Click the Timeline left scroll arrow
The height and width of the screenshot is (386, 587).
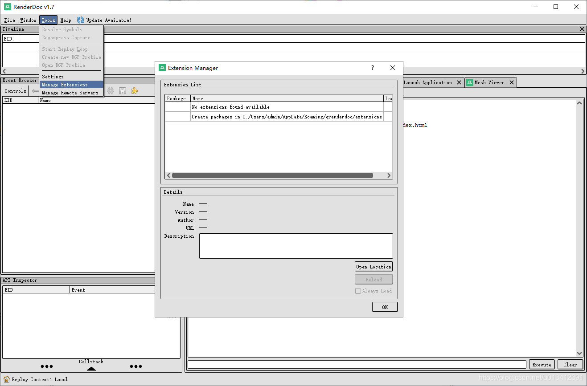4,71
